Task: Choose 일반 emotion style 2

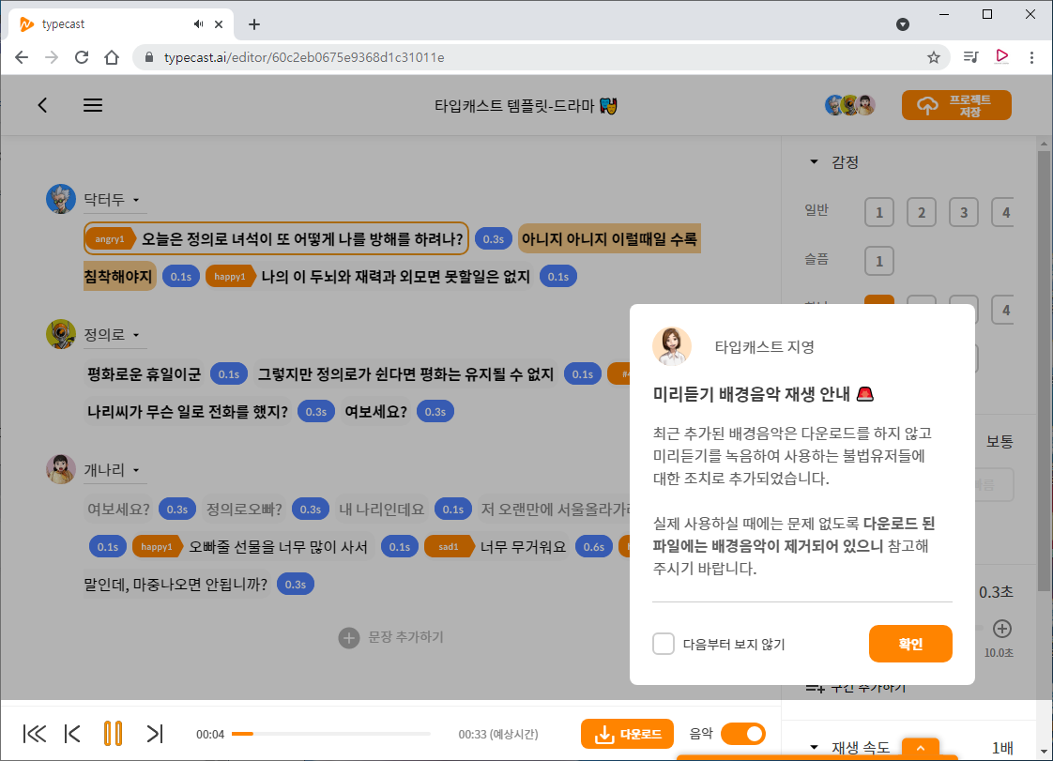Action: (x=922, y=212)
